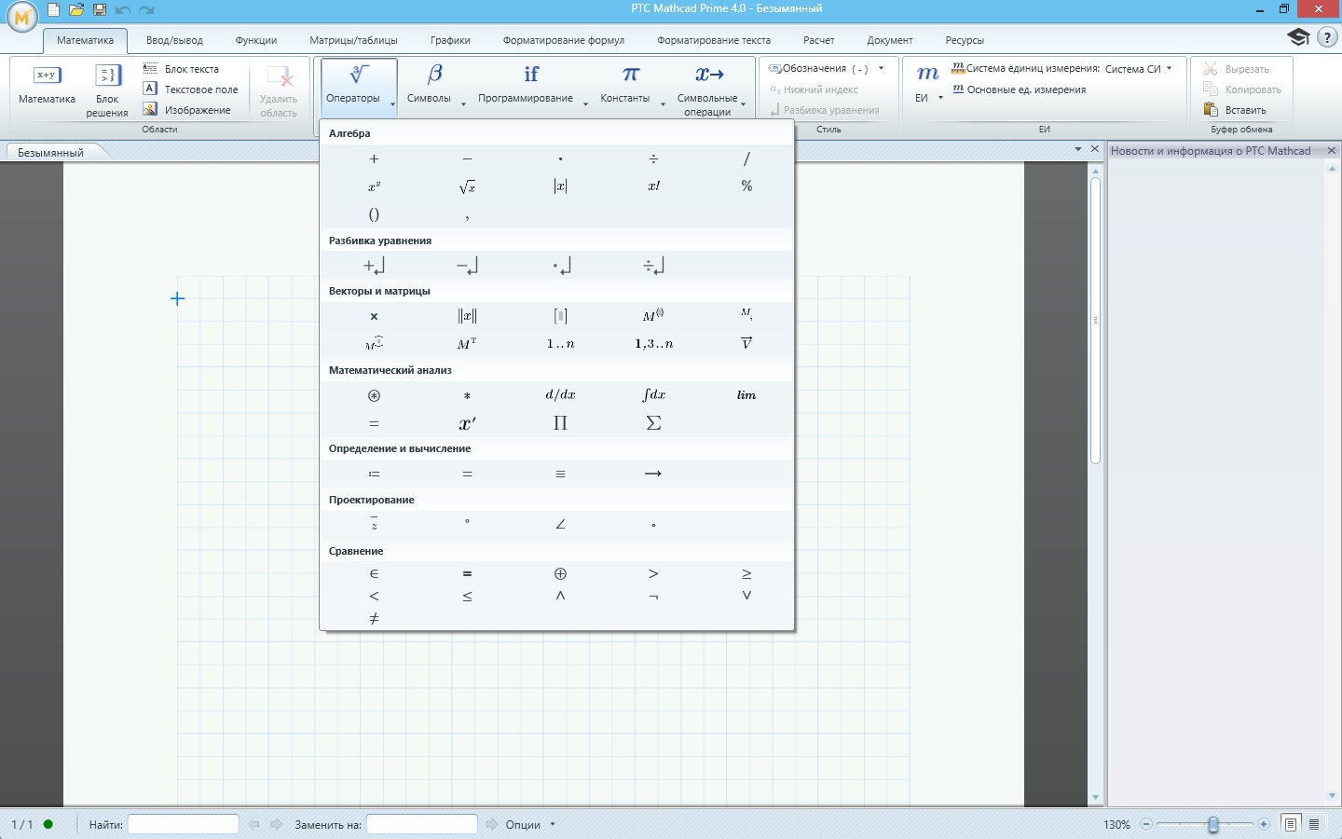Open the Символы dropdown

(x=435, y=88)
